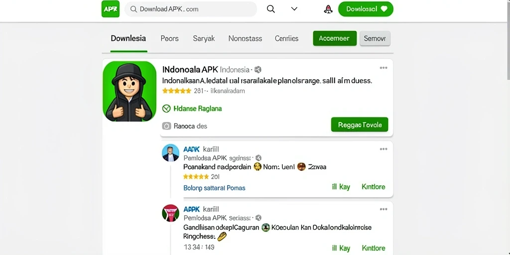Click the gray Semovr button
This screenshot has height=255, width=510.
(x=375, y=38)
